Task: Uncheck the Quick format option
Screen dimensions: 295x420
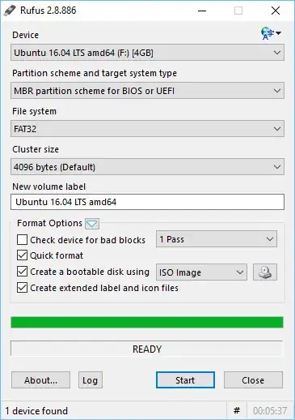Action: (22, 255)
